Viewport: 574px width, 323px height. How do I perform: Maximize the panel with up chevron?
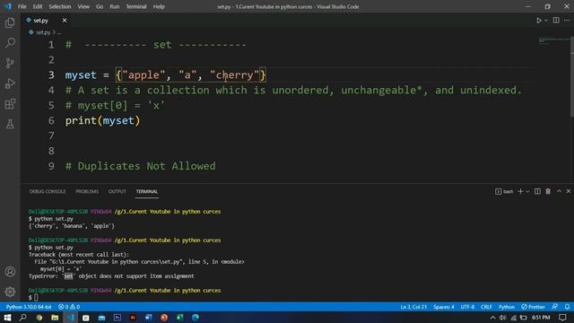(559, 191)
